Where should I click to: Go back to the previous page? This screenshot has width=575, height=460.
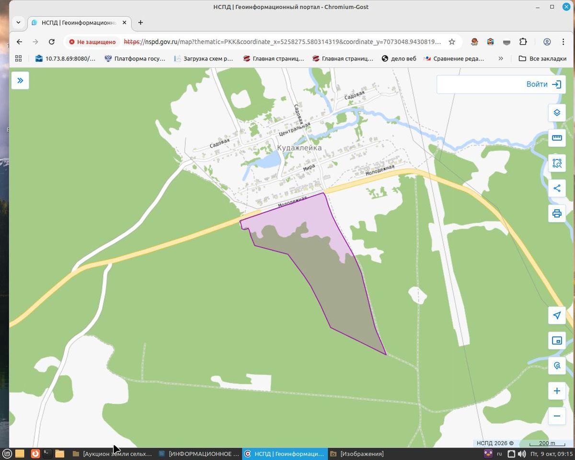(x=20, y=42)
